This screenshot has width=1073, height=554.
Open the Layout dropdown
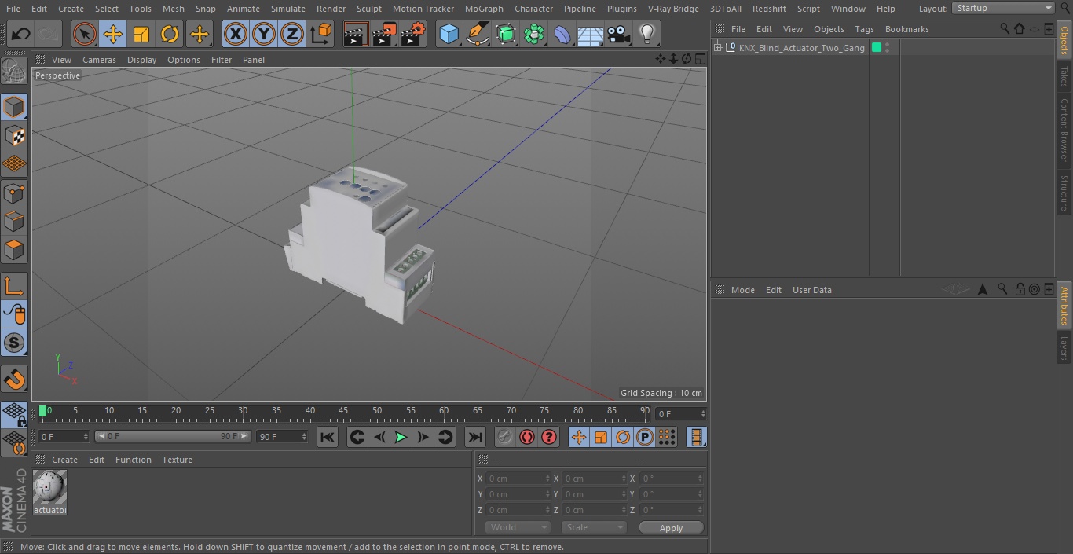pyautogui.click(x=1003, y=8)
